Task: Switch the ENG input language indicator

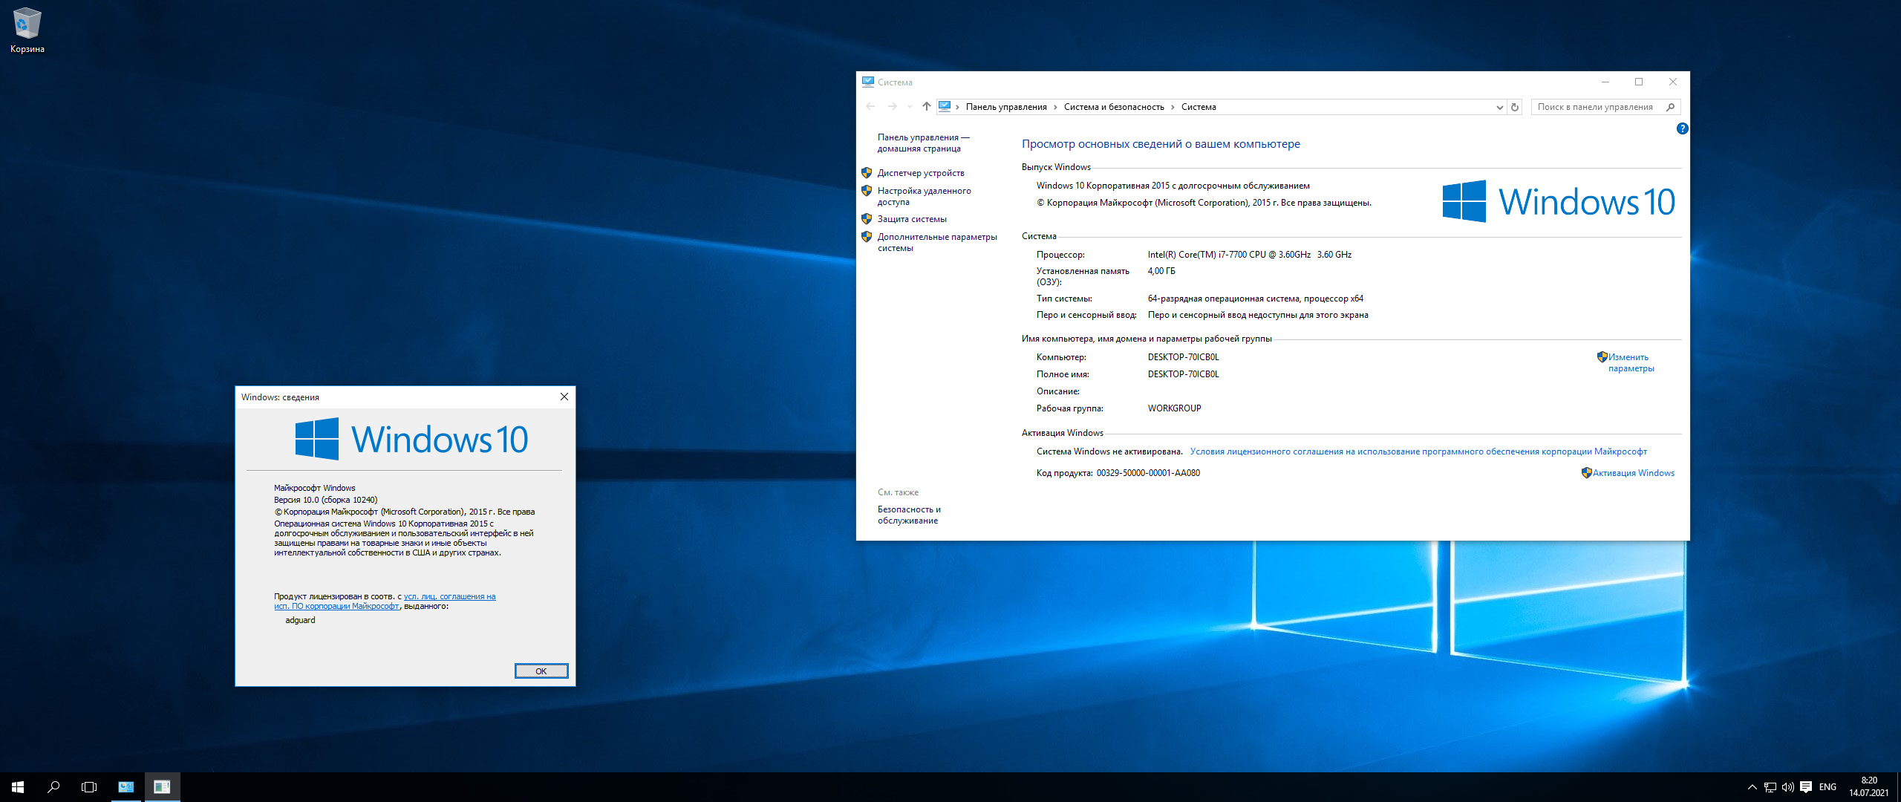Action: coord(1828,787)
